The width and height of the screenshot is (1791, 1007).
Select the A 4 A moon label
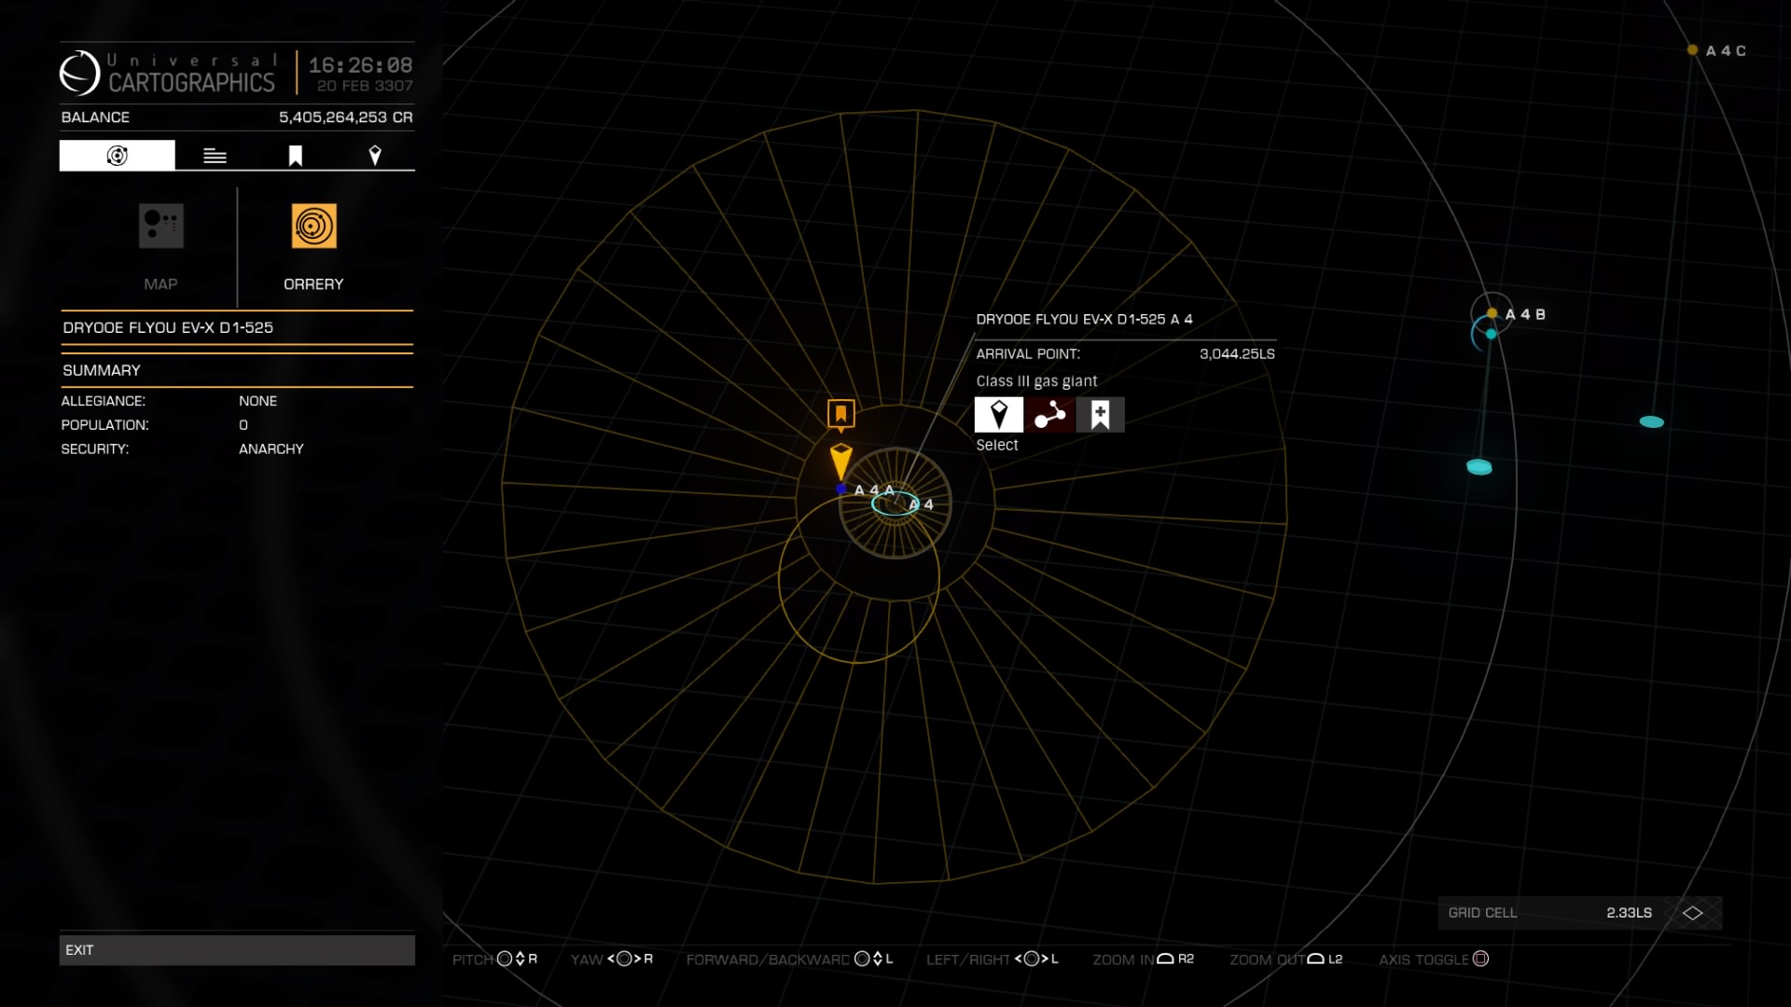(874, 490)
